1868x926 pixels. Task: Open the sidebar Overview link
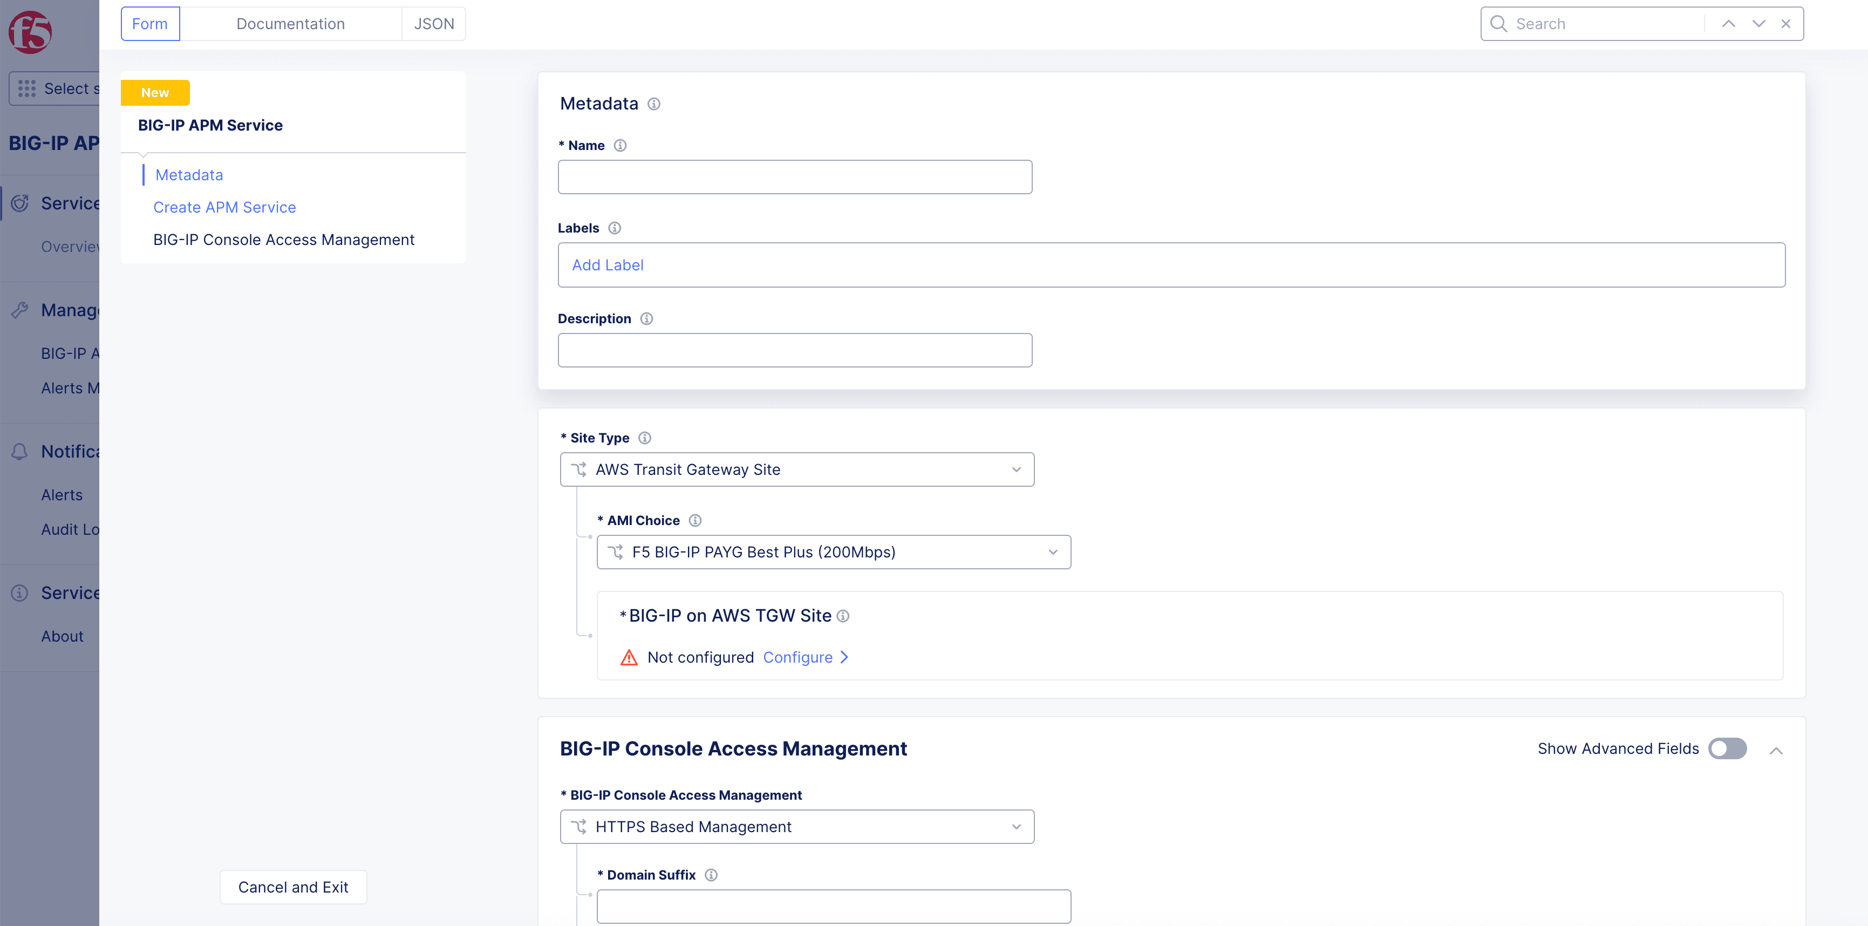pos(70,247)
